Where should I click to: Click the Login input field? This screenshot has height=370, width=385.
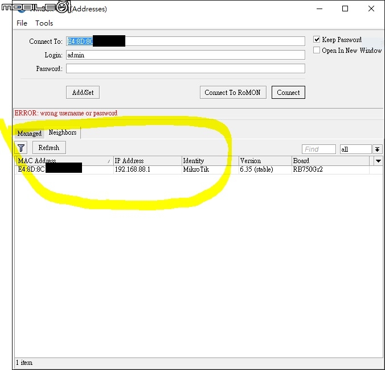185,55
